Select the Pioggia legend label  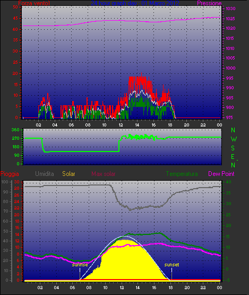pos(10,174)
